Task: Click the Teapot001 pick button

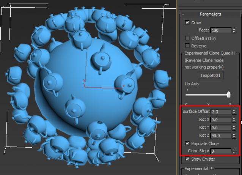Action: [211, 76]
